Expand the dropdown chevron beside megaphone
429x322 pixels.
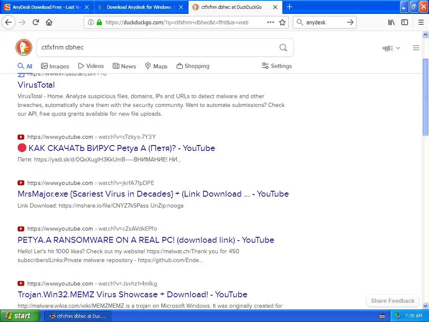click(x=398, y=48)
